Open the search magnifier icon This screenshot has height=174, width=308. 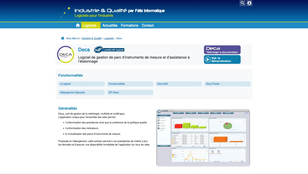point(243,3)
